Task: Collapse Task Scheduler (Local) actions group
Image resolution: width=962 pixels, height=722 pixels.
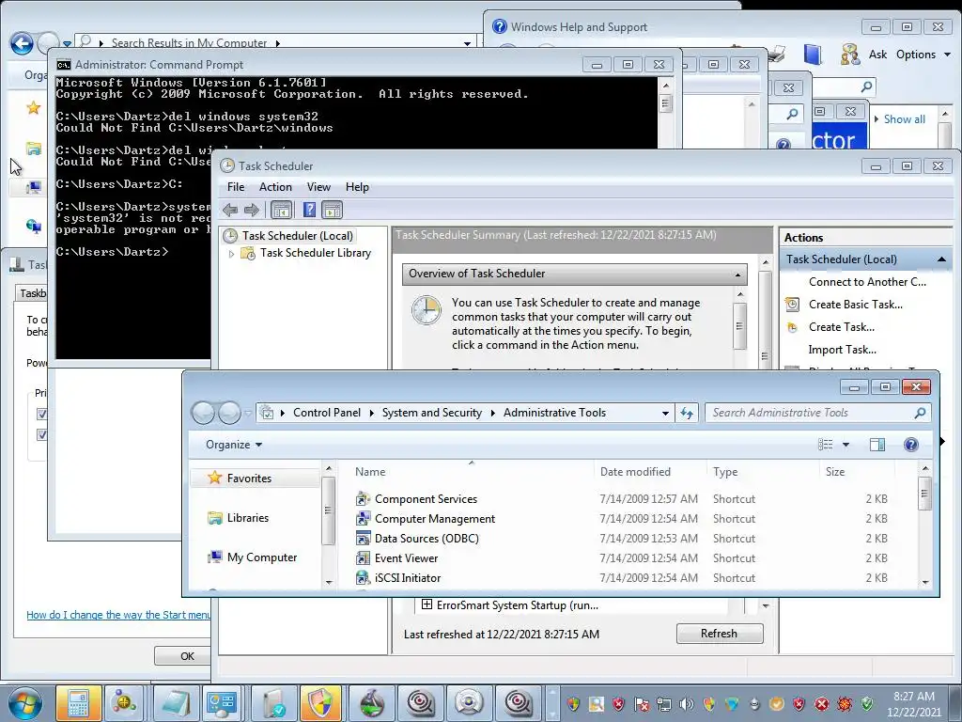Action: (x=941, y=259)
